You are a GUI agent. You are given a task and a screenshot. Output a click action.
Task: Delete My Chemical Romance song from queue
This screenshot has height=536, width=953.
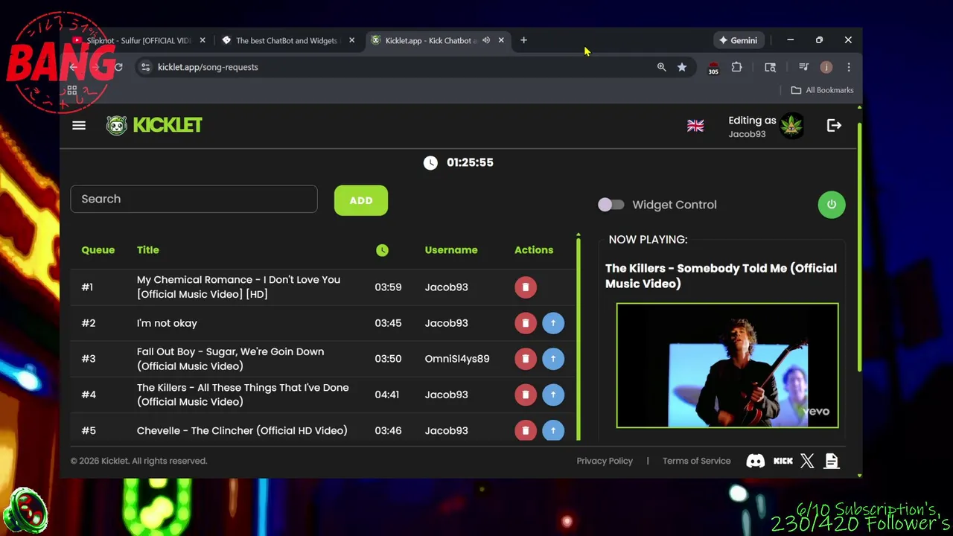point(526,287)
